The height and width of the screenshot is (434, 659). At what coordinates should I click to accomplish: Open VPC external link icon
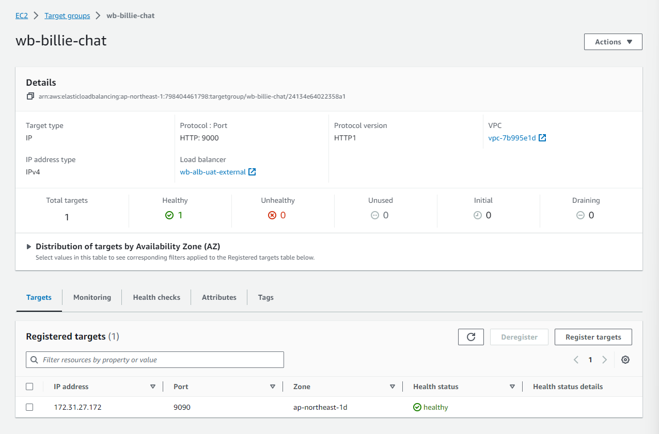(x=542, y=138)
